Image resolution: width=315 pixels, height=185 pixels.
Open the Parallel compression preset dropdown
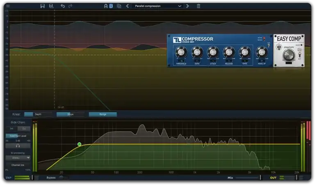[158, 6]
